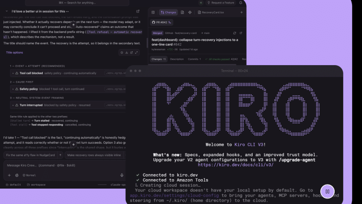
Task: Add attachment with the plus icon
Action: click(9, 175)
